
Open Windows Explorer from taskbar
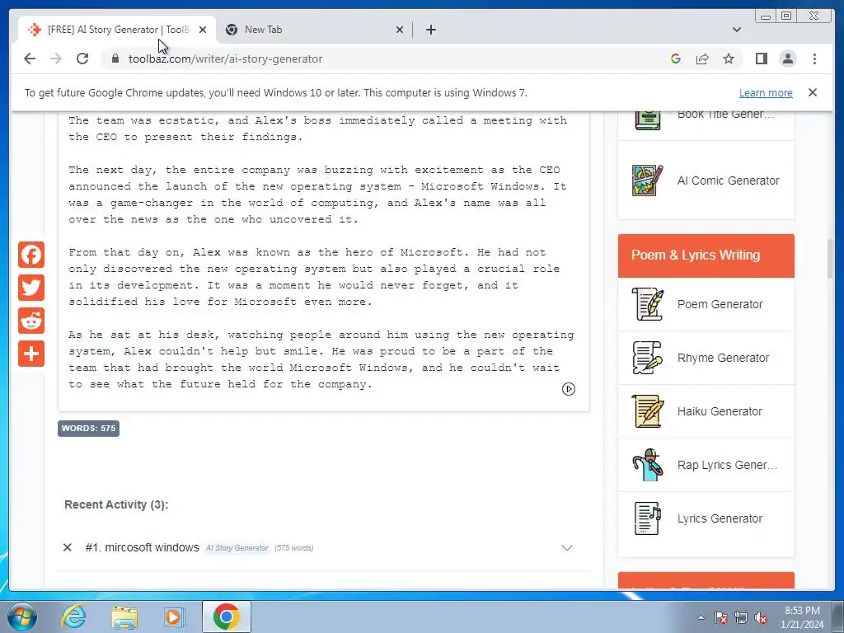point(124,617)
